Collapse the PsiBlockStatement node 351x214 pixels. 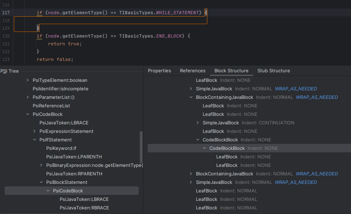[41, 182]
